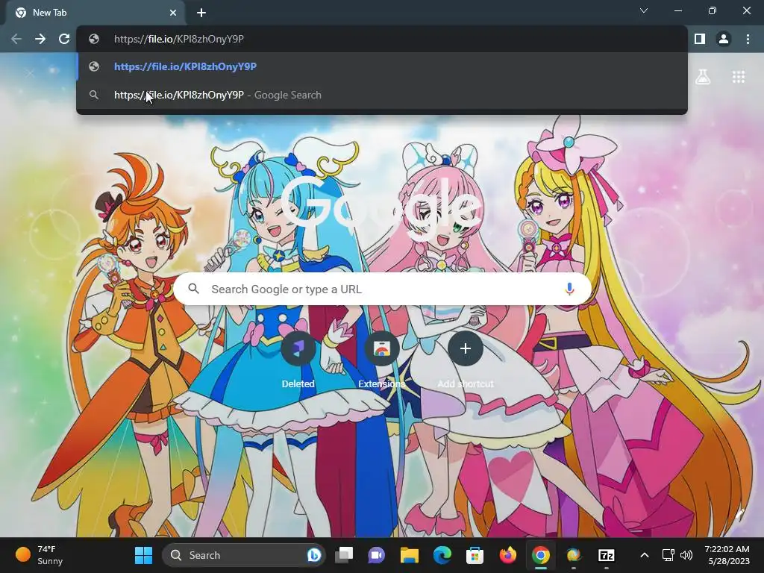The height and width of the screenshot is (573, 764).
Task: Open a new browser tab
Action: [x=201, y=13]
